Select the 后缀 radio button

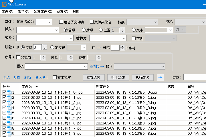click(84, 30)
